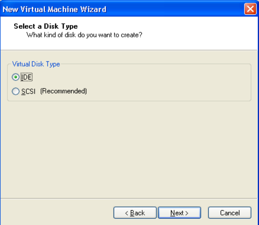The image size is (259, 225).
Task: Choose the SCSI disk type option
Action: pos(15,91)
